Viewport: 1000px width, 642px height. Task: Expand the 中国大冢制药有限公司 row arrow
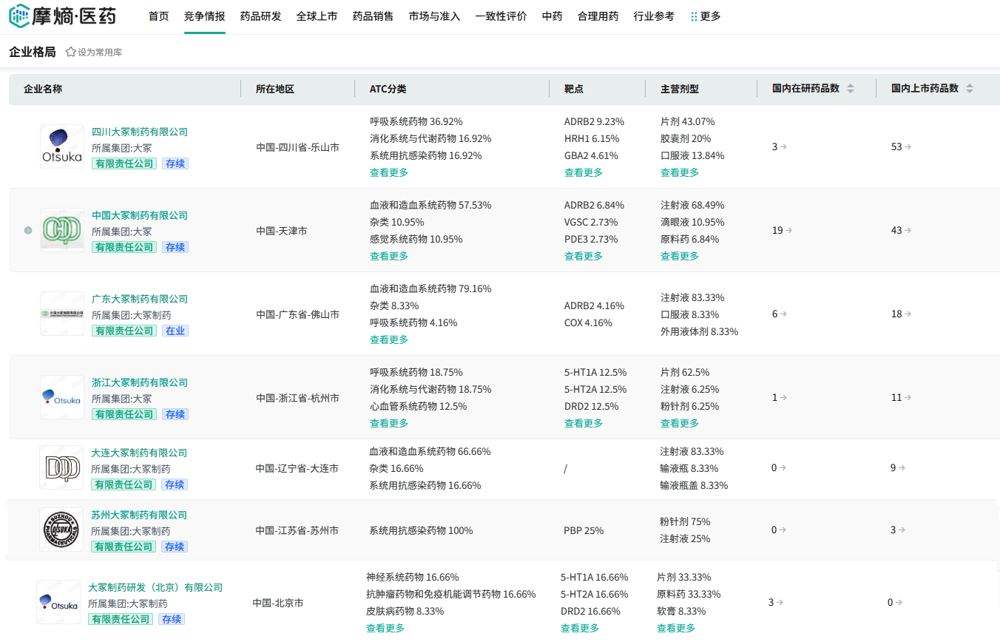click(x=28, y=231)
